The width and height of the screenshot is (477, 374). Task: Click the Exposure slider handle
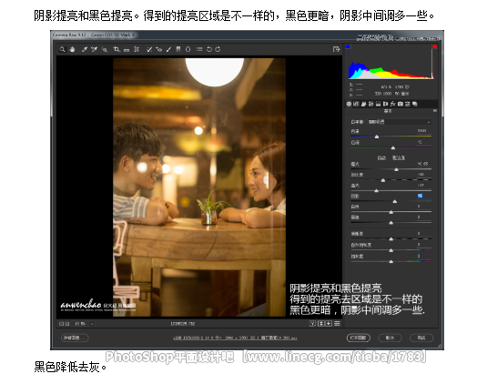[396, 169]
